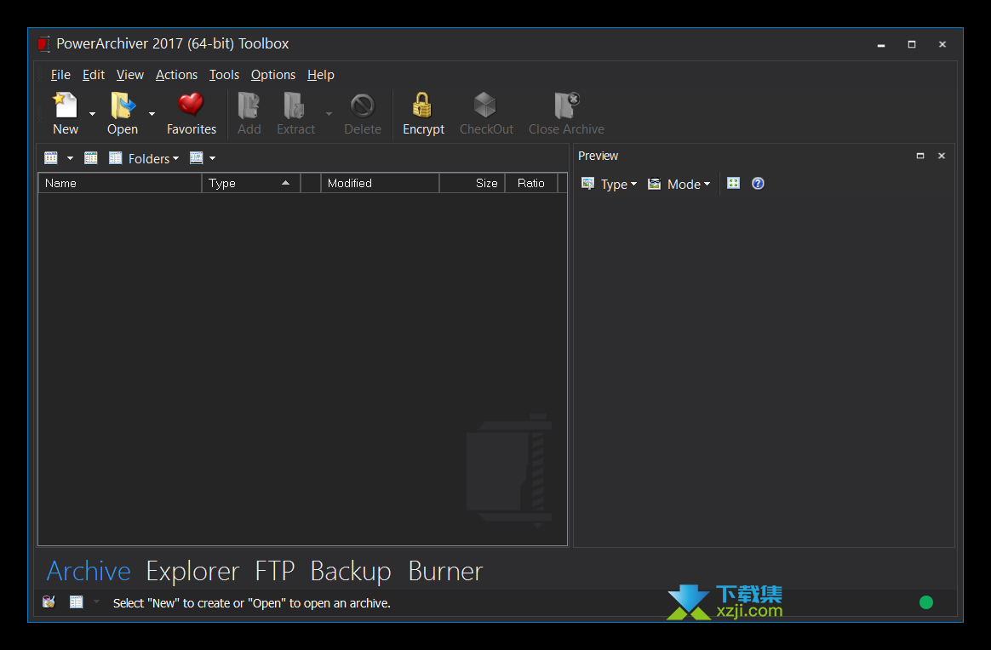The height and width of the screenshot is (650, 991).
Task: Close the Preview panel
Action: point(941,156)
